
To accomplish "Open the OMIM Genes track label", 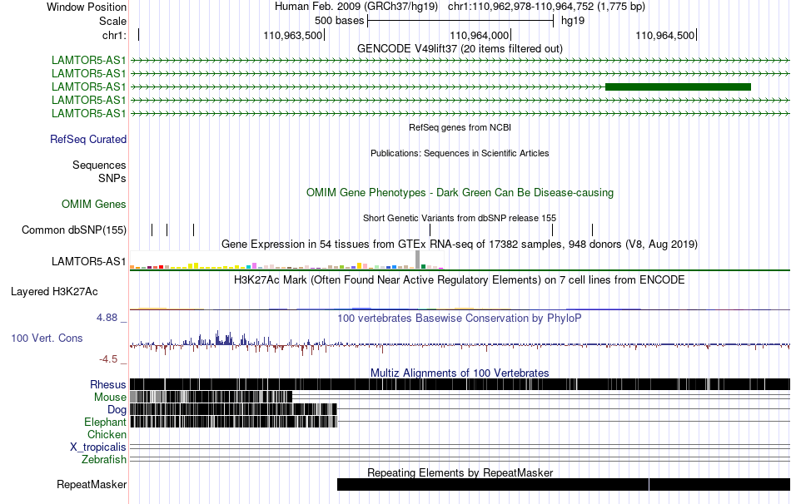I will [94, 204].
